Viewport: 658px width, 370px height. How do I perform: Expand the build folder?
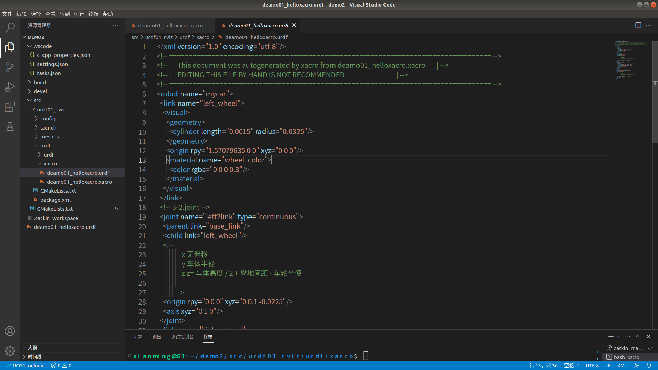40,82
